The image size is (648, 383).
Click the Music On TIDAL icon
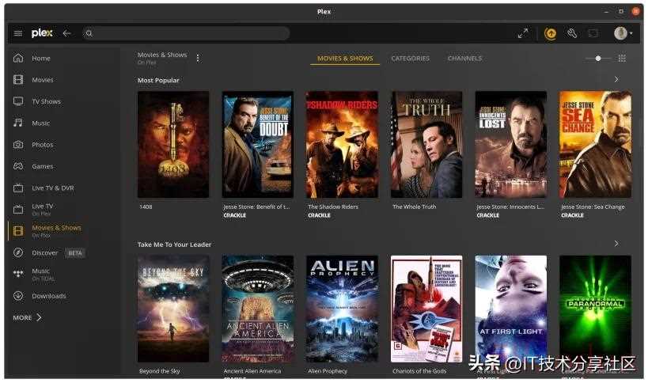pos(18,274)
